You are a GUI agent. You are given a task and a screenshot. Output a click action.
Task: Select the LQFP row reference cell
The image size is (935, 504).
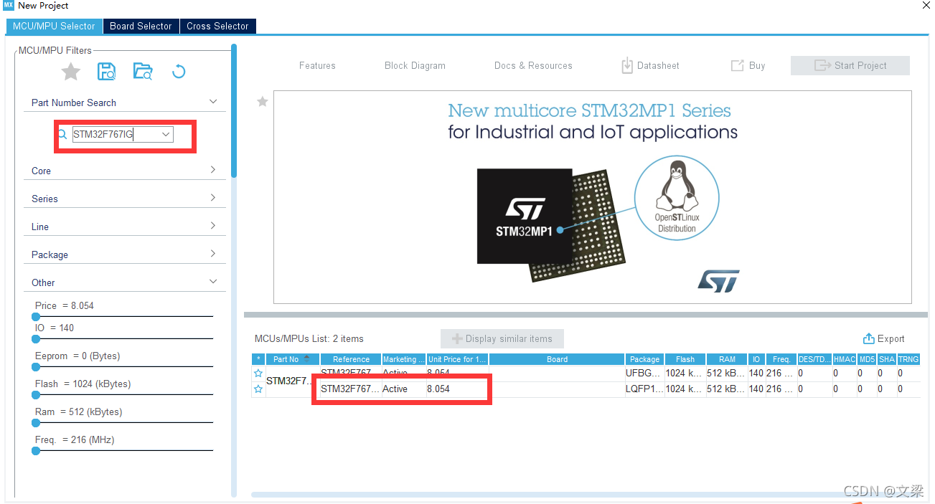[350, 389]
